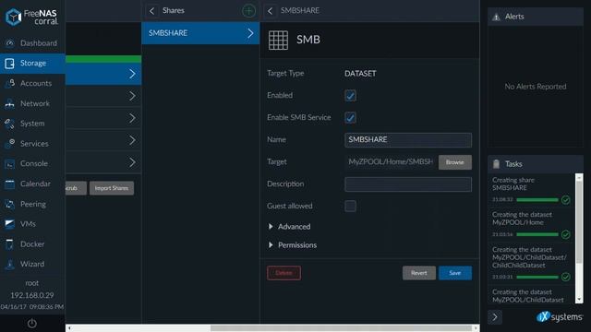Click the Alerts warning icon
Image resolution: width=591 pixels, height=332 pixels.
[x=497, y=17]
